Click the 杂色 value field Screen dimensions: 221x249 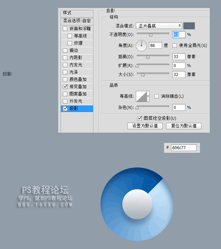tap(179, 107)
